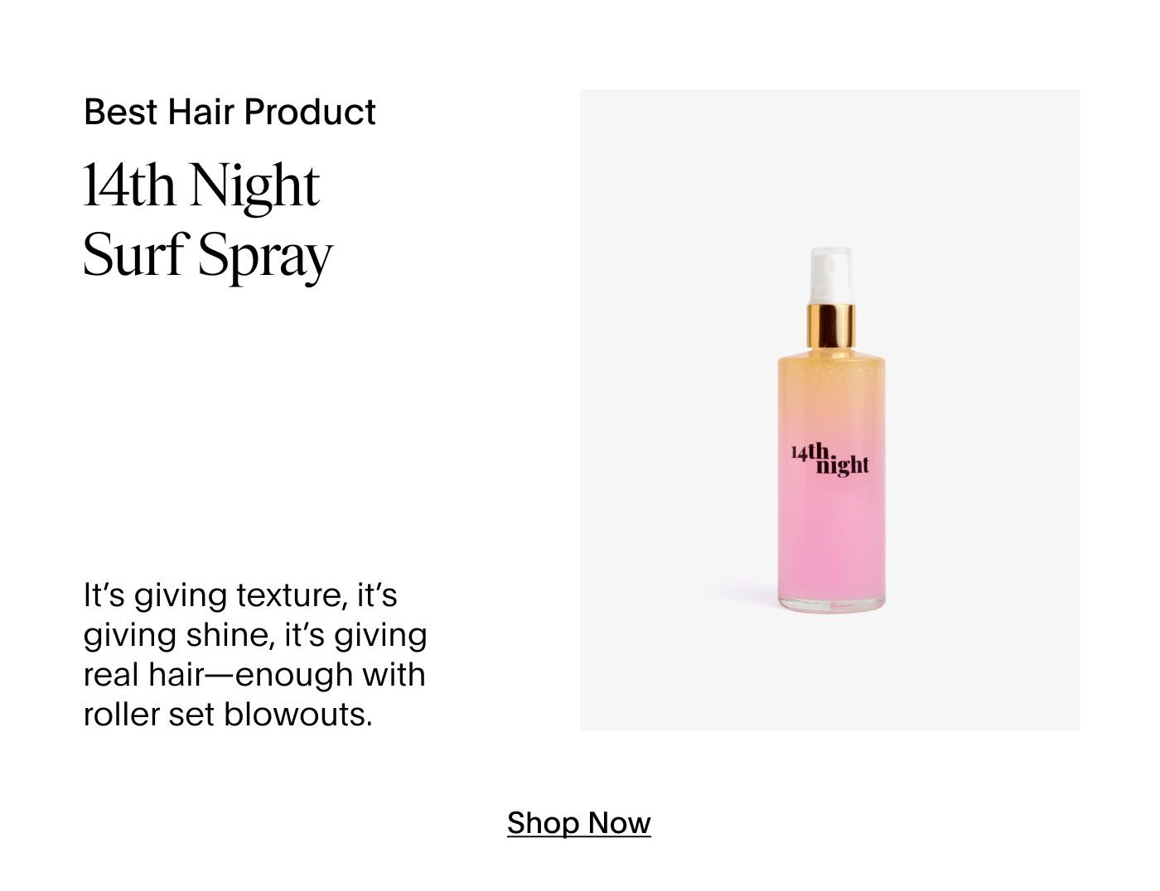
Task: Click the gold collar of the bottle
Action: click(x=831, y=325)
